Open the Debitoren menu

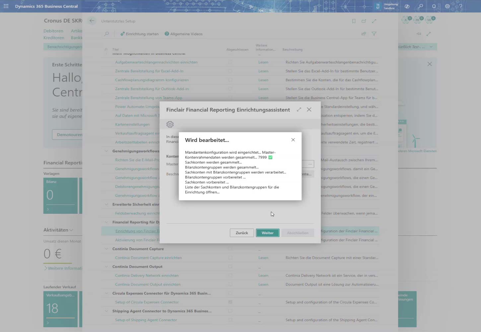(x=53, y=31)
